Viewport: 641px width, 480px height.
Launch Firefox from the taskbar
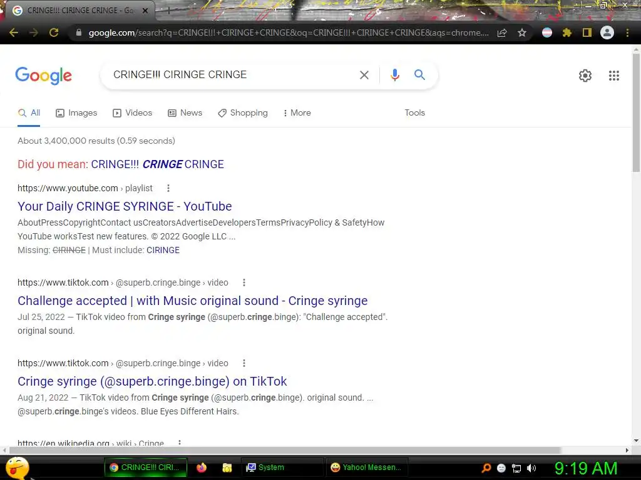coord(201,467)
